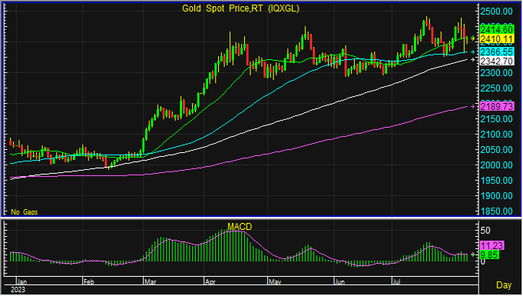Click the cyan arrow marker beside 2366.55

coord(473,52)
